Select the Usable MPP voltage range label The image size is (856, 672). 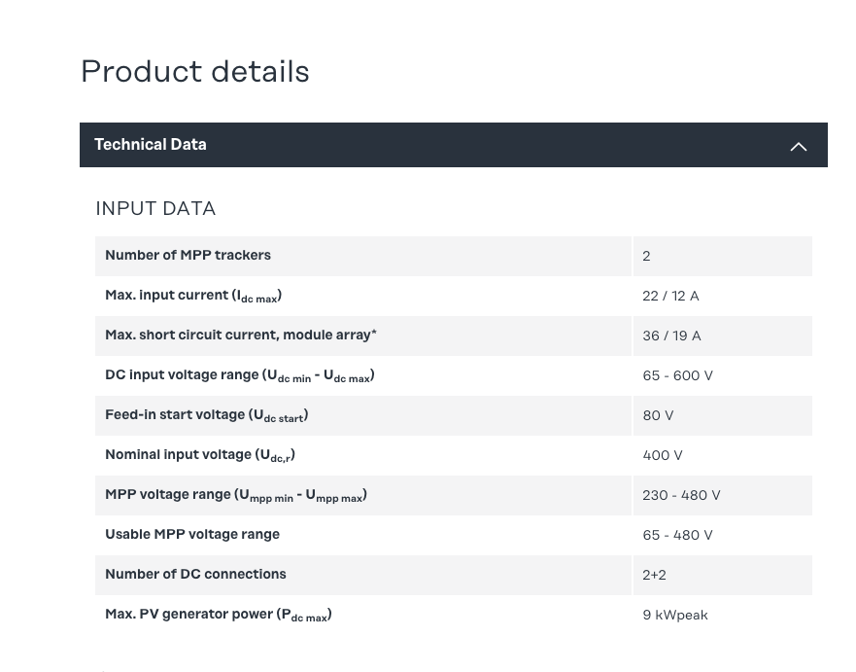(192, 535)
